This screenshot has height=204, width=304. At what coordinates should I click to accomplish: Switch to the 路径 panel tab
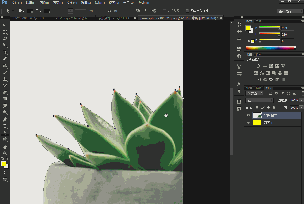(x=259, y=88)
